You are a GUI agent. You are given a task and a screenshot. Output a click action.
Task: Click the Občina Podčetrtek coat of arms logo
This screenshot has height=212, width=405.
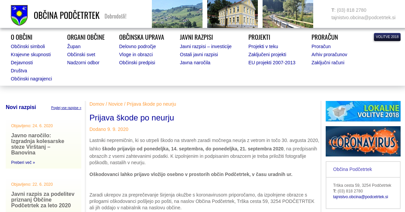point(19,15)
